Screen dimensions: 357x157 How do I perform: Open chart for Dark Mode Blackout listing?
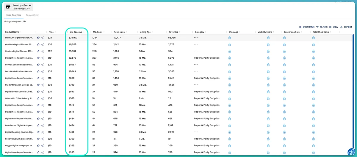pyautogui.click(x=42, y=71)
